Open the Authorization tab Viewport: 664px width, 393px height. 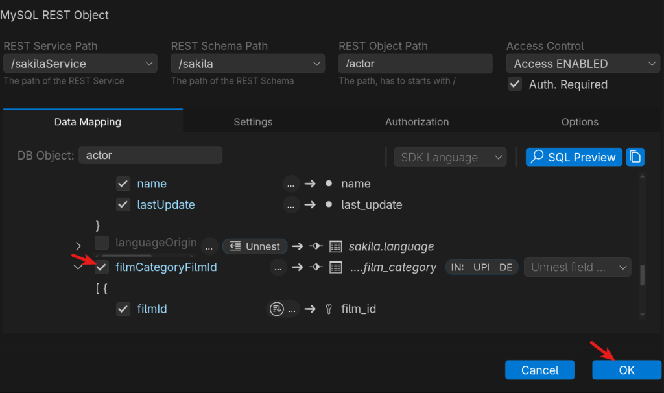[417, 122]
